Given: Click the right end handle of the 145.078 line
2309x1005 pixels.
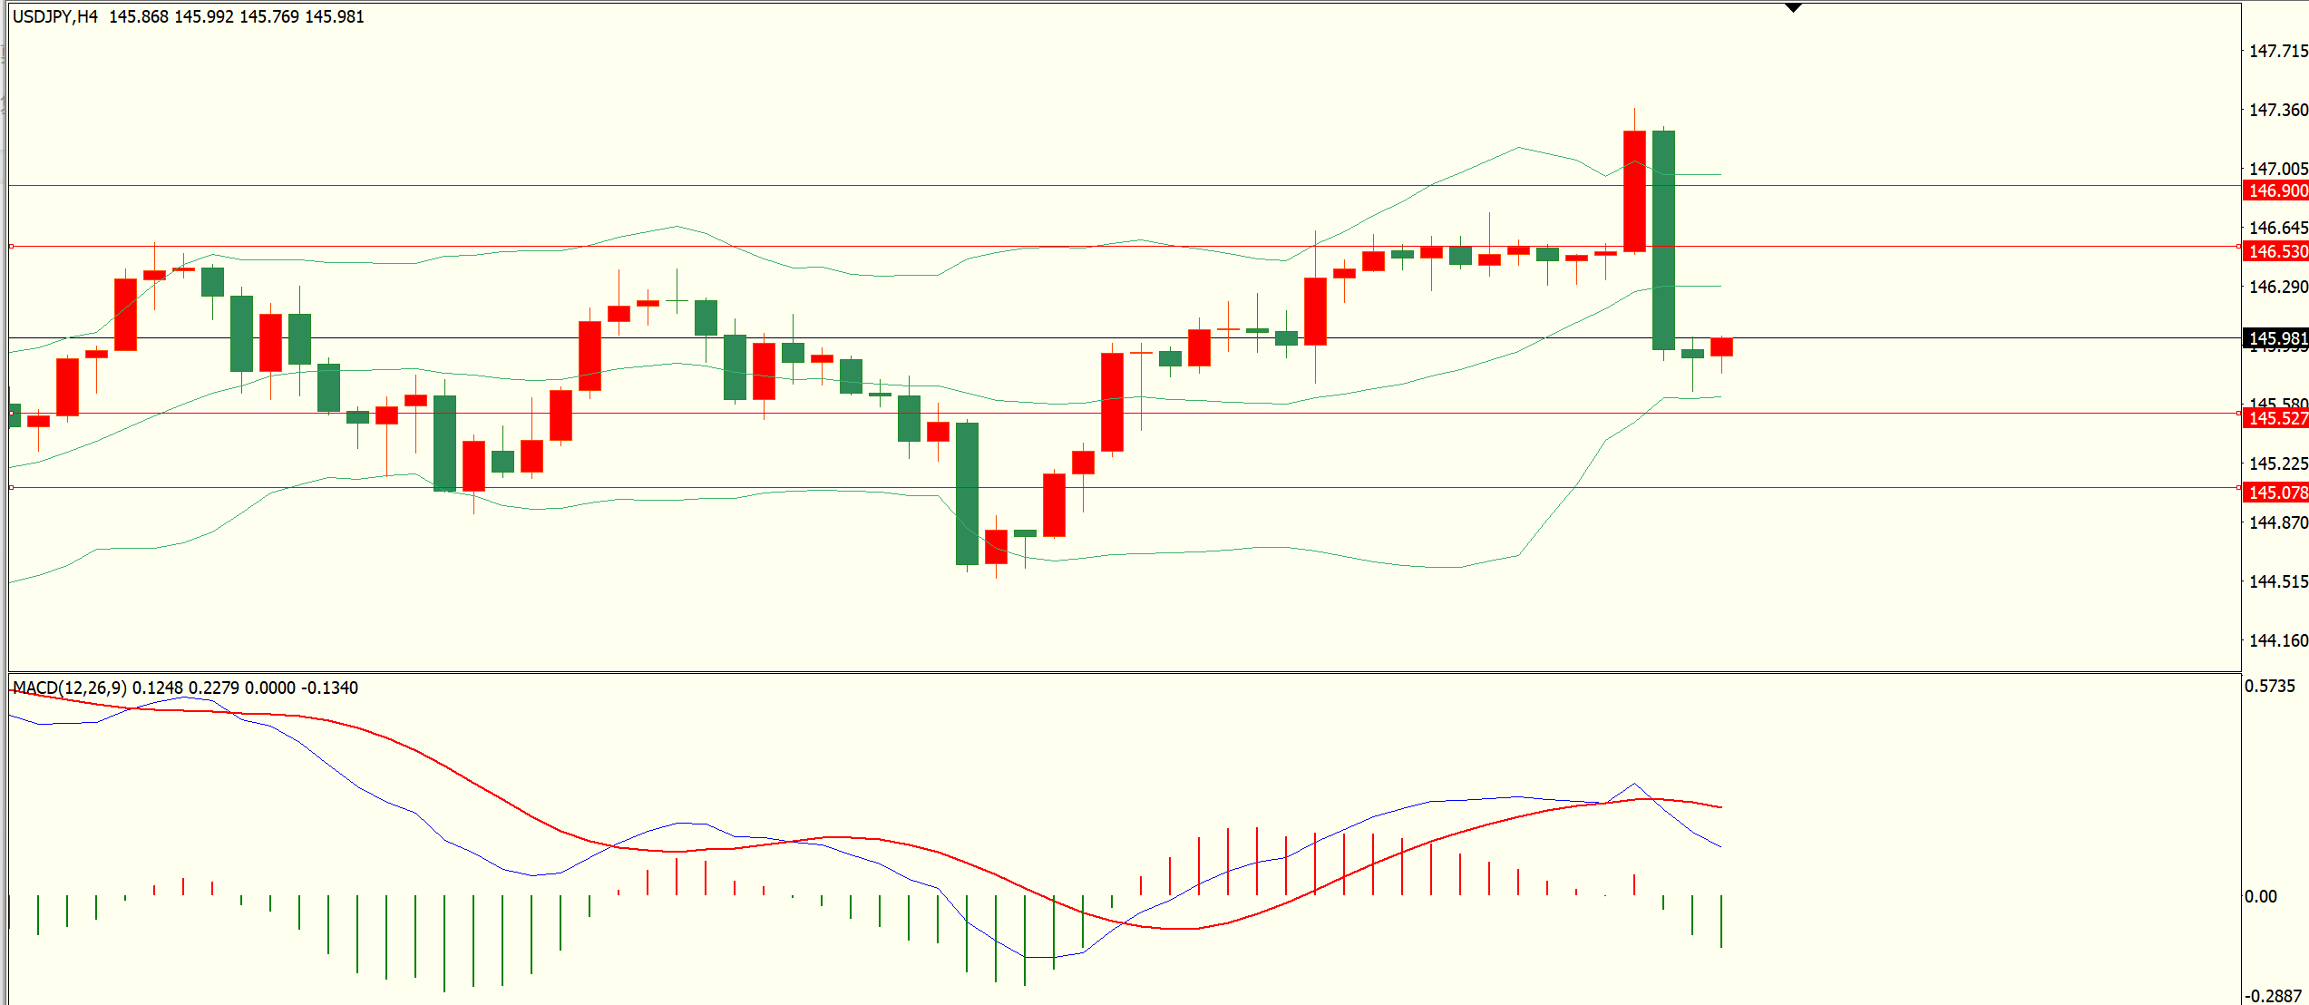Looking at the screenshot, I should pyautogui.click(x=2238, y=488).
